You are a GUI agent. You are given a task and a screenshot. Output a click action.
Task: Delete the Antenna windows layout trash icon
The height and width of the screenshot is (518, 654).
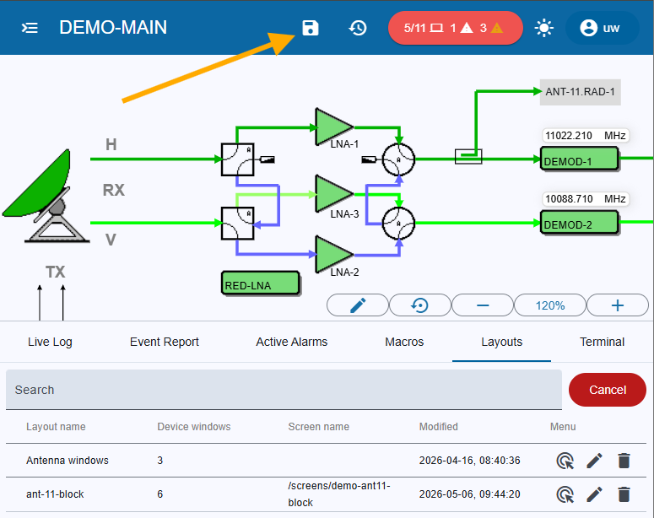pos(624,461)
